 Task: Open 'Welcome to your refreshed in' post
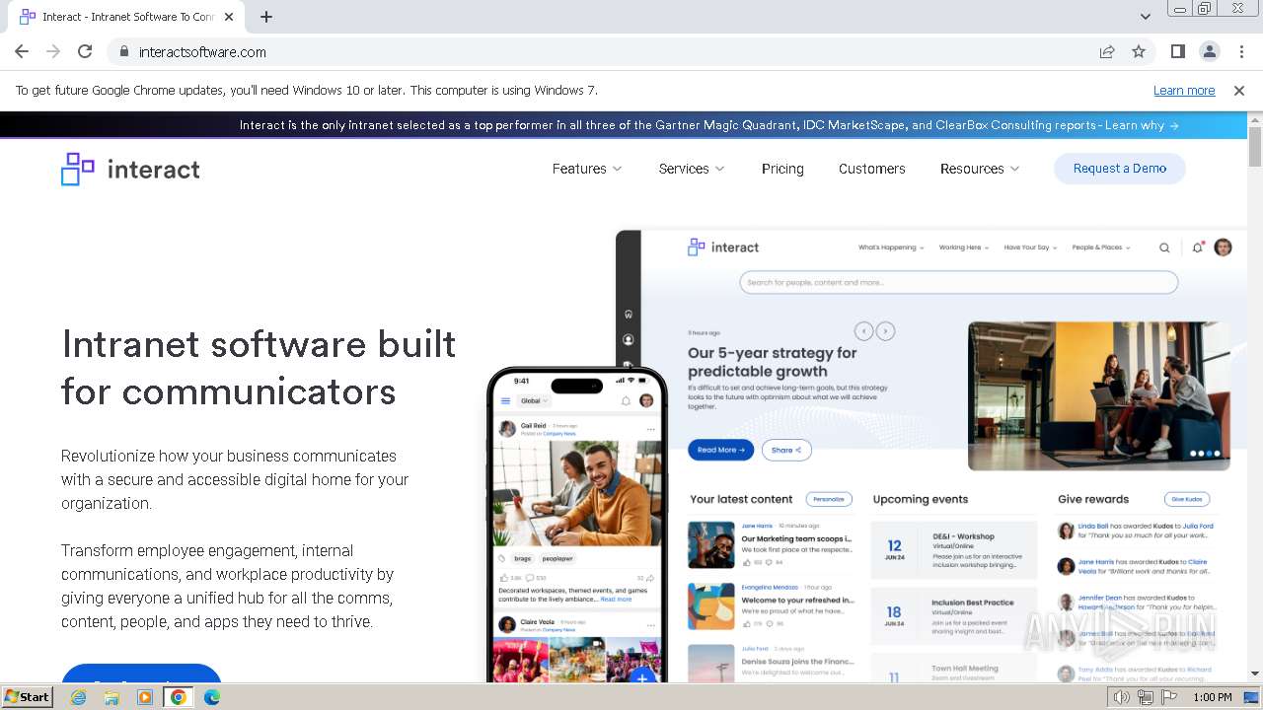click(x=797, y=600)
